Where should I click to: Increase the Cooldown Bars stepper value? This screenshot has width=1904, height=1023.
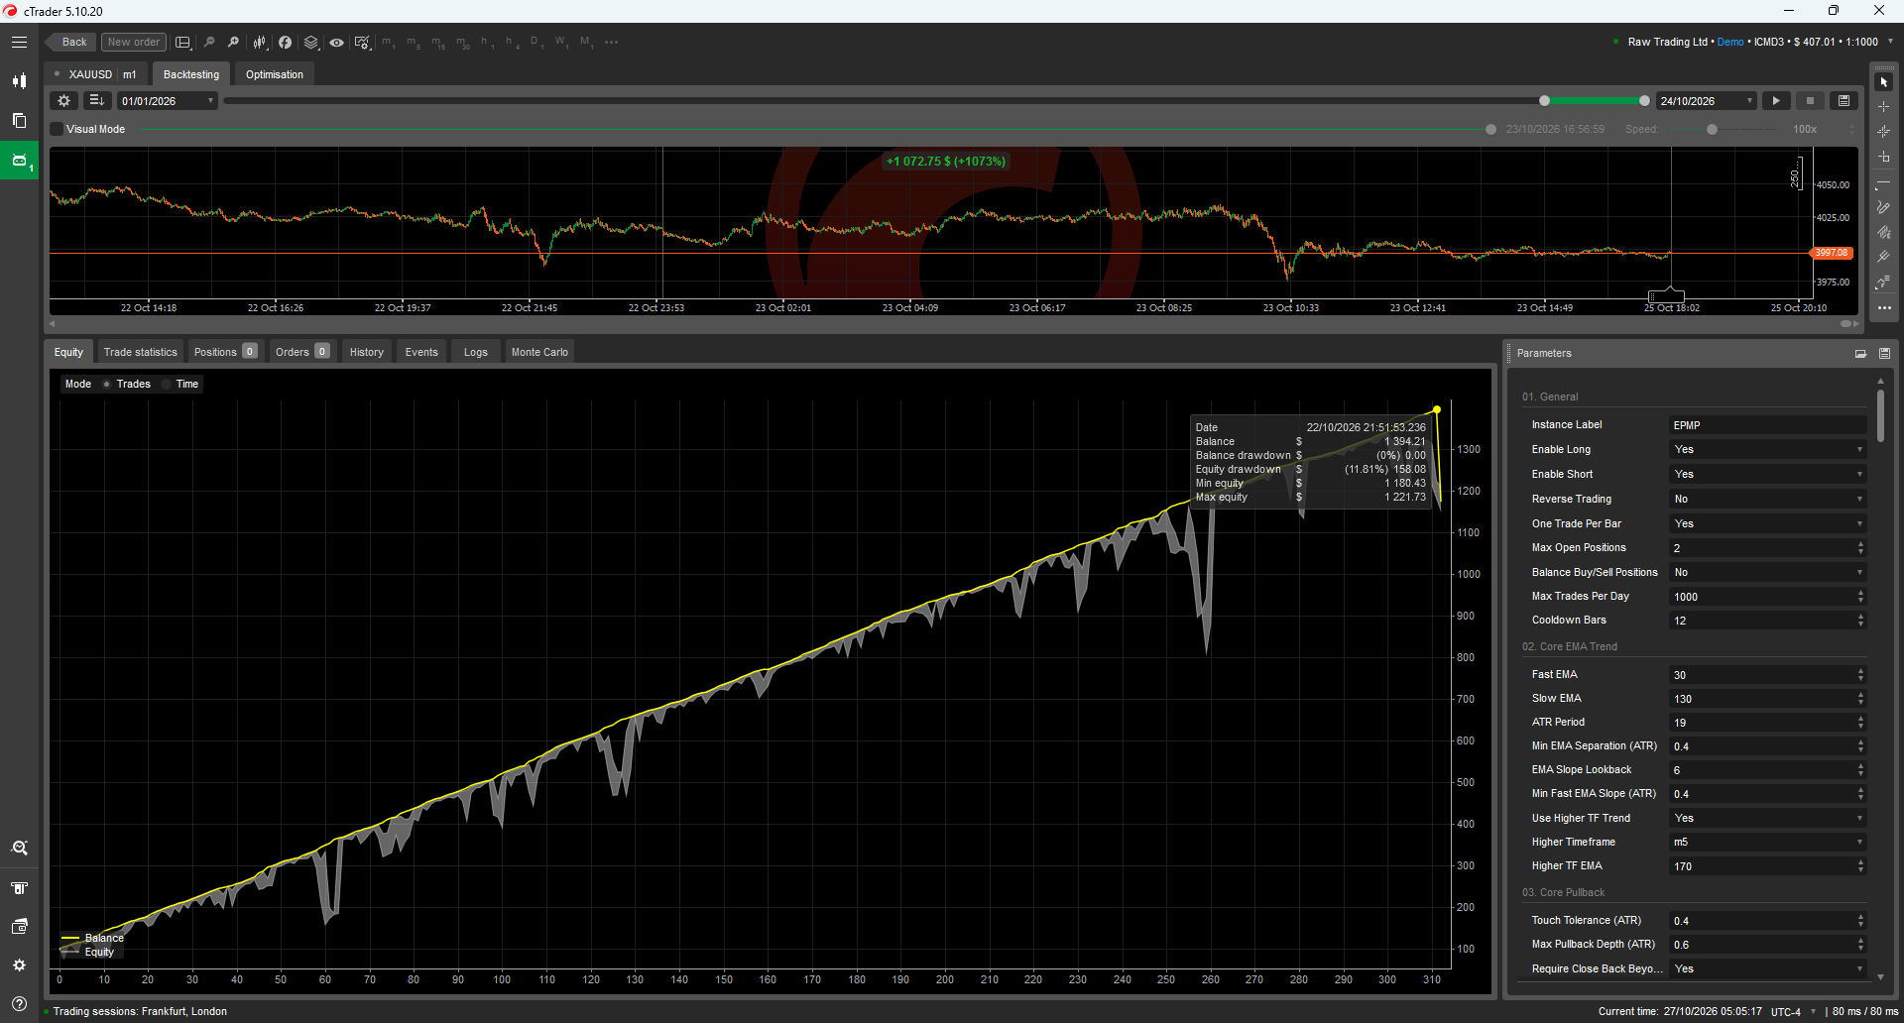(1861, 617)
